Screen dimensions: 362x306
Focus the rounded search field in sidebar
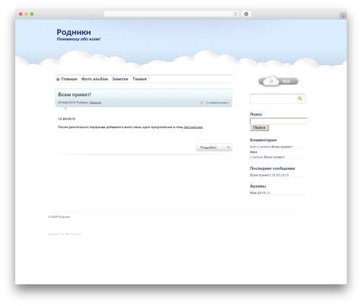(x=277, y=98)
